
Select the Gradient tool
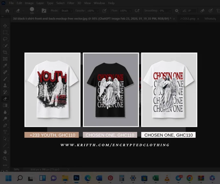5,105
